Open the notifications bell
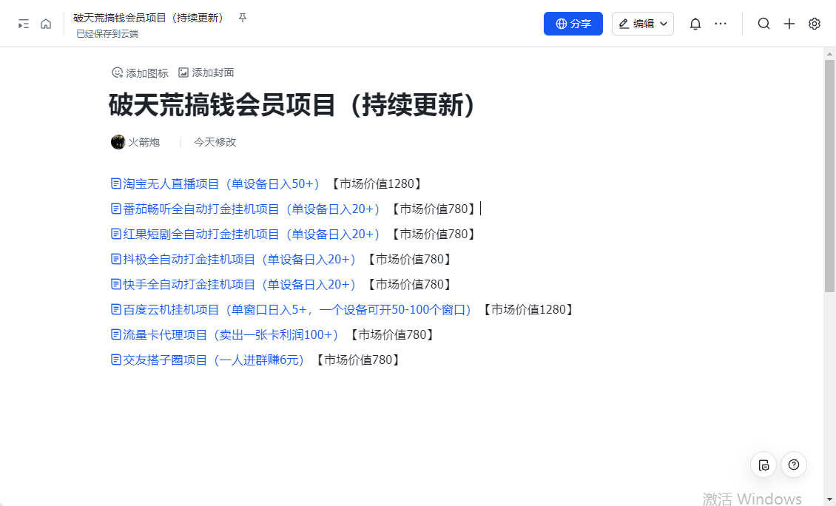Image resolution: width=836 pixels, height=506 pixels. 695,23
